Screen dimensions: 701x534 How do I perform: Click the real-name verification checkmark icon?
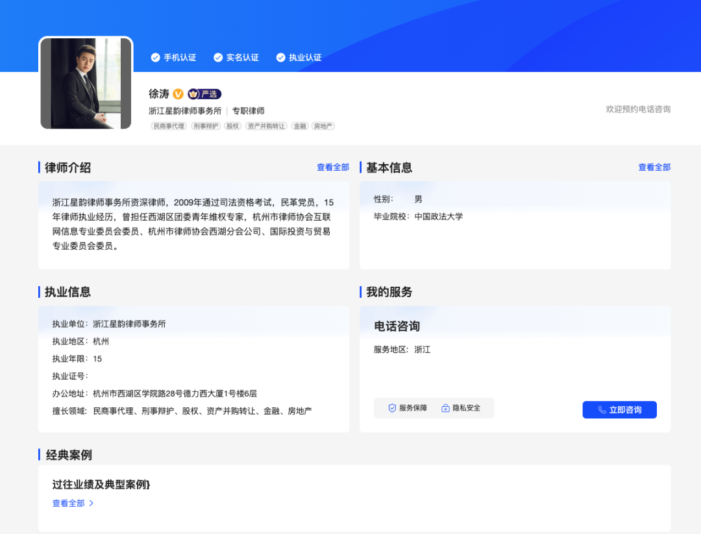[218, 58]
